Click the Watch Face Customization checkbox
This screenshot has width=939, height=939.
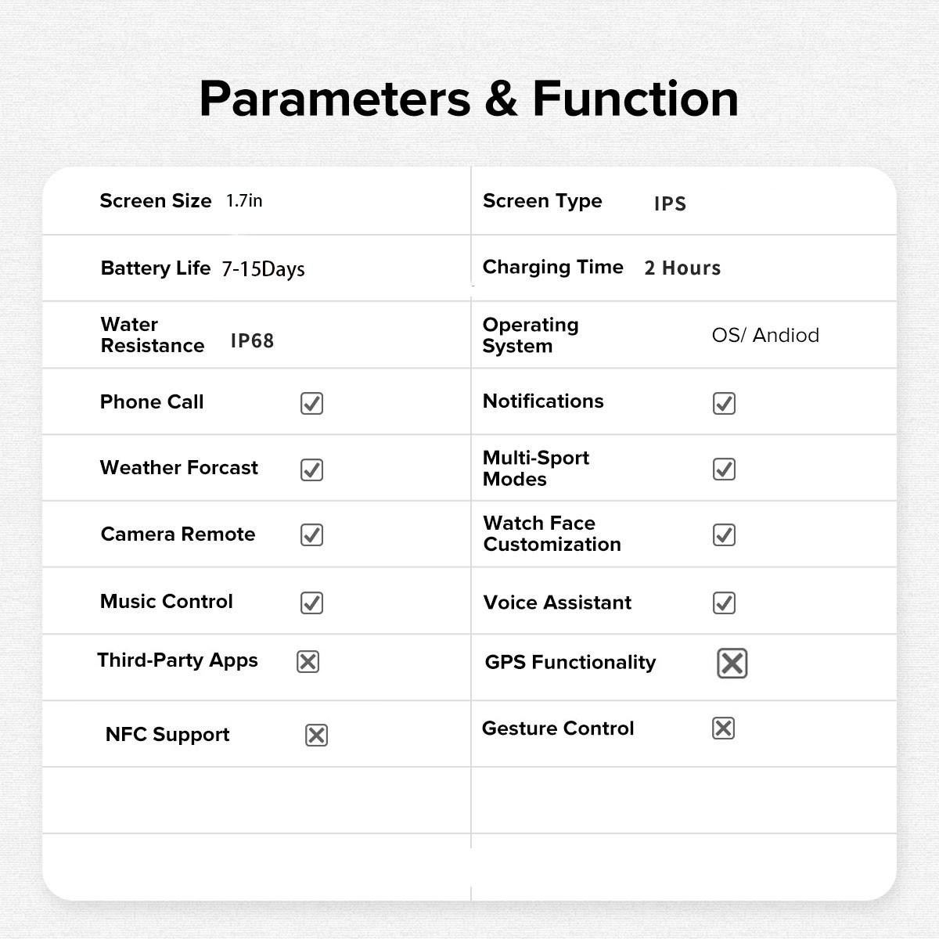(x=724, y=535)
